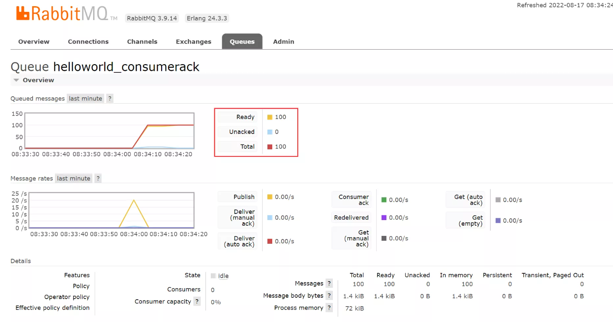The height and width of the screenshot is (322, 613).
Task: Click the Messages help question mark
Action: pos(329,284)
